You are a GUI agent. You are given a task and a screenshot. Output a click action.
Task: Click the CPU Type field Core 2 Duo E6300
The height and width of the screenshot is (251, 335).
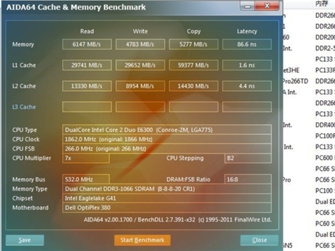167,130
